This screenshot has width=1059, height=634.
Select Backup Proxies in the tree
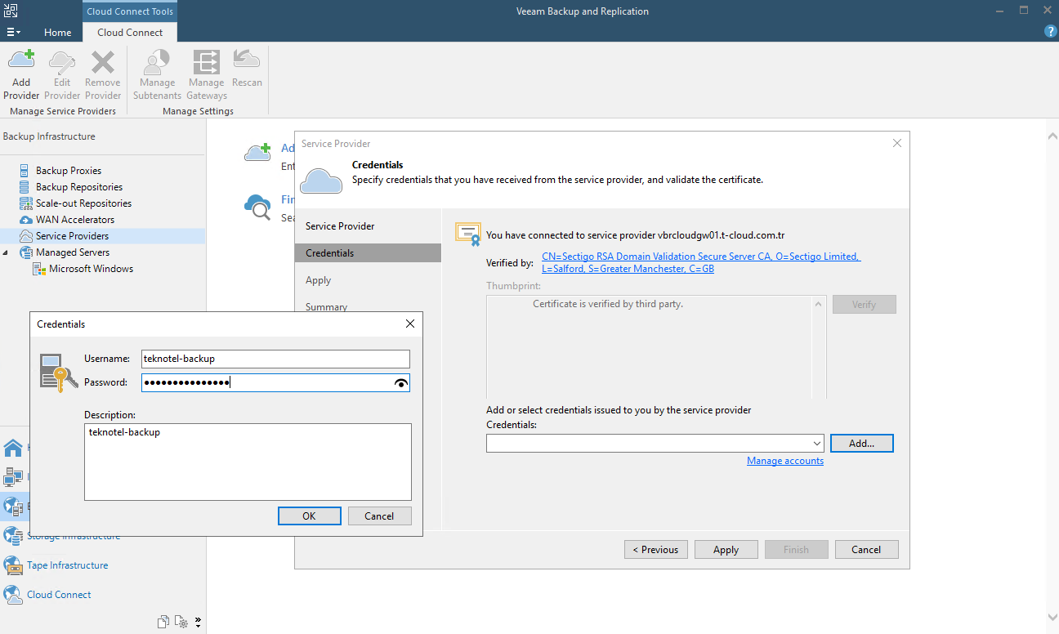(69, 171)
